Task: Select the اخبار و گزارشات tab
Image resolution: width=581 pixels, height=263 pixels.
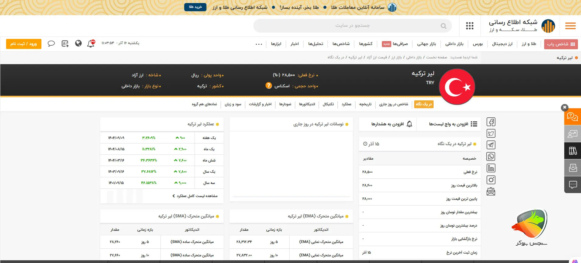Action: pyautogui.click(x=260, y=104)
